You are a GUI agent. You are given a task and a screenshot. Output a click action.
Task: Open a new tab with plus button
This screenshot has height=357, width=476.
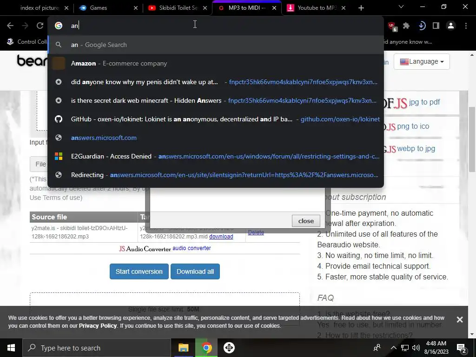pyautogui.click(x=361, y=8)
